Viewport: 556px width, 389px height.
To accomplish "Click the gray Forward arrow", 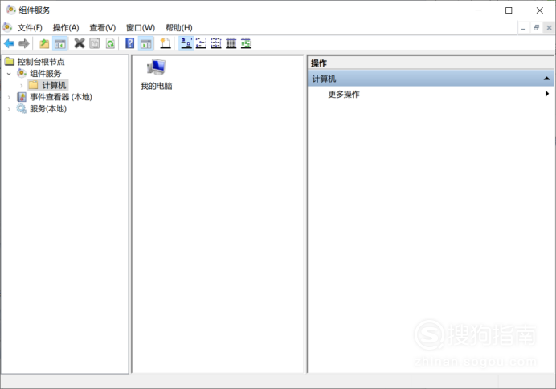I will coord(24,43).
